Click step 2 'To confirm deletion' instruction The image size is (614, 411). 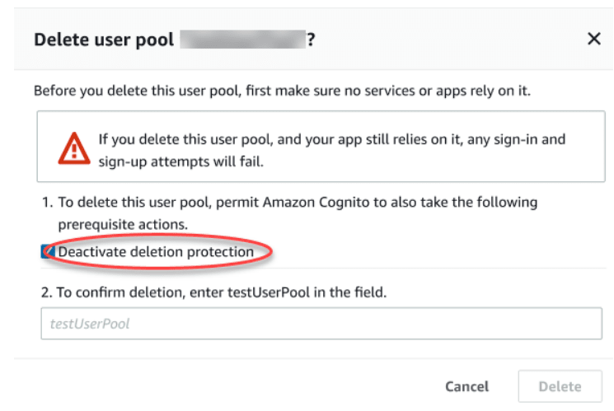(213, 292)
